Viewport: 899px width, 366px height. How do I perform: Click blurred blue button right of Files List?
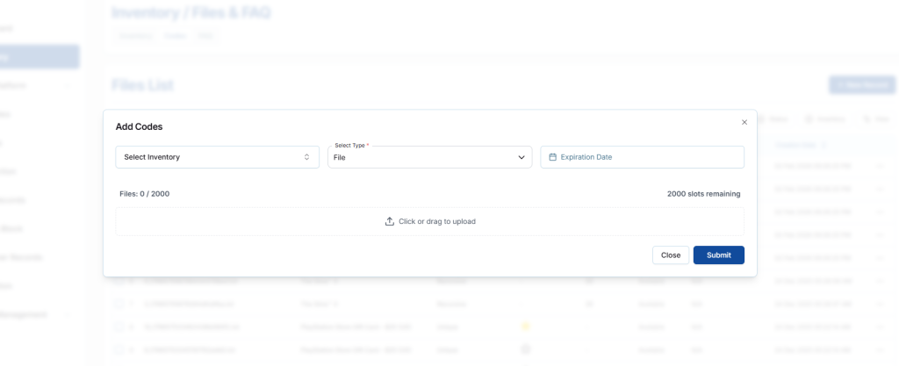point(861,85)
